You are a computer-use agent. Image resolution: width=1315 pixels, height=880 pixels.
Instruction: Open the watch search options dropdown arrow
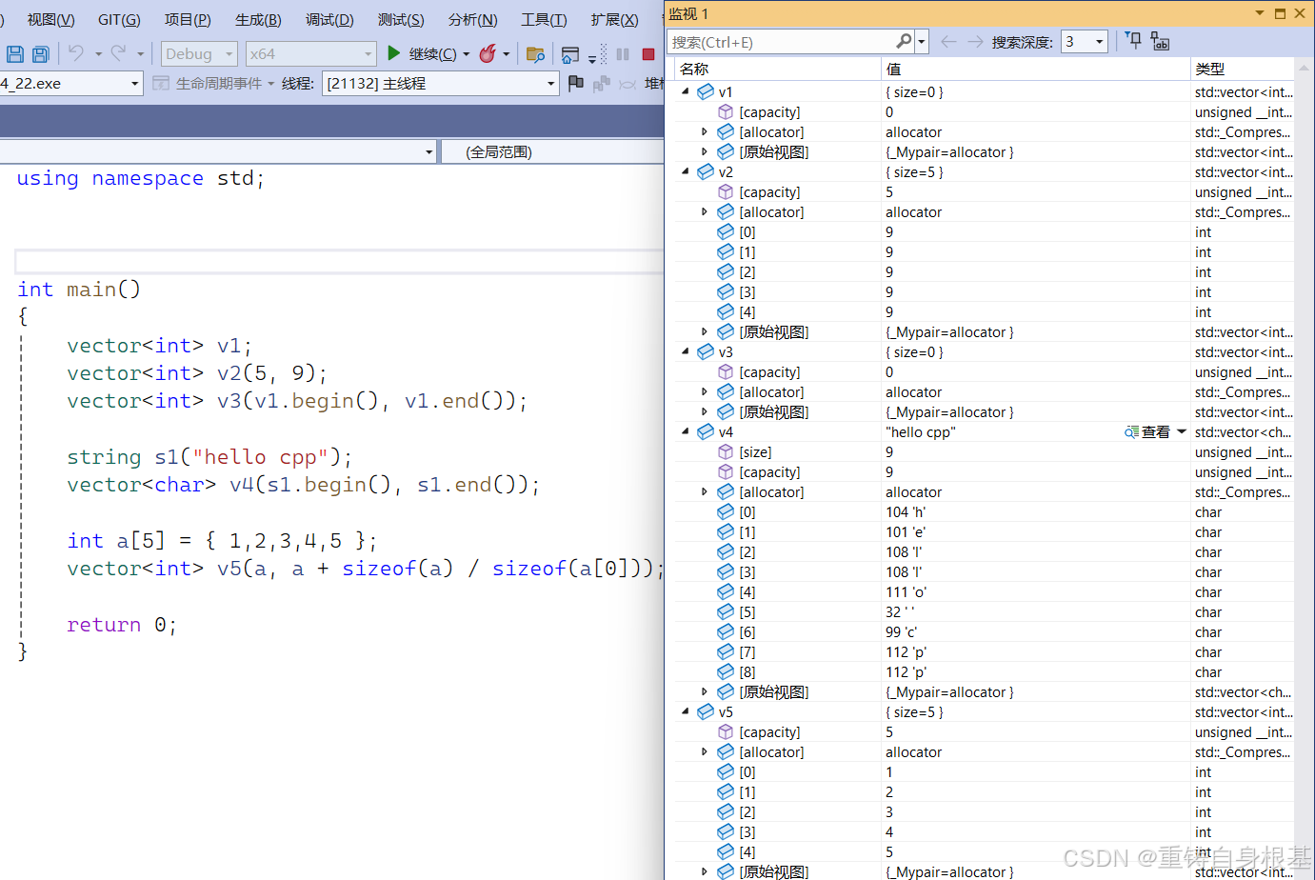(x=922, y=42)
